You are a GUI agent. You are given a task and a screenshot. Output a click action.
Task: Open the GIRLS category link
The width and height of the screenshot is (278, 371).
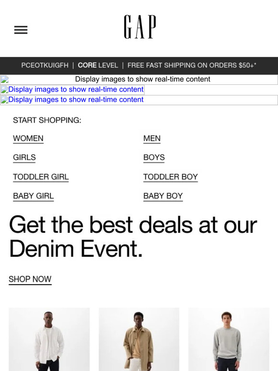click(x=24, y=157)
